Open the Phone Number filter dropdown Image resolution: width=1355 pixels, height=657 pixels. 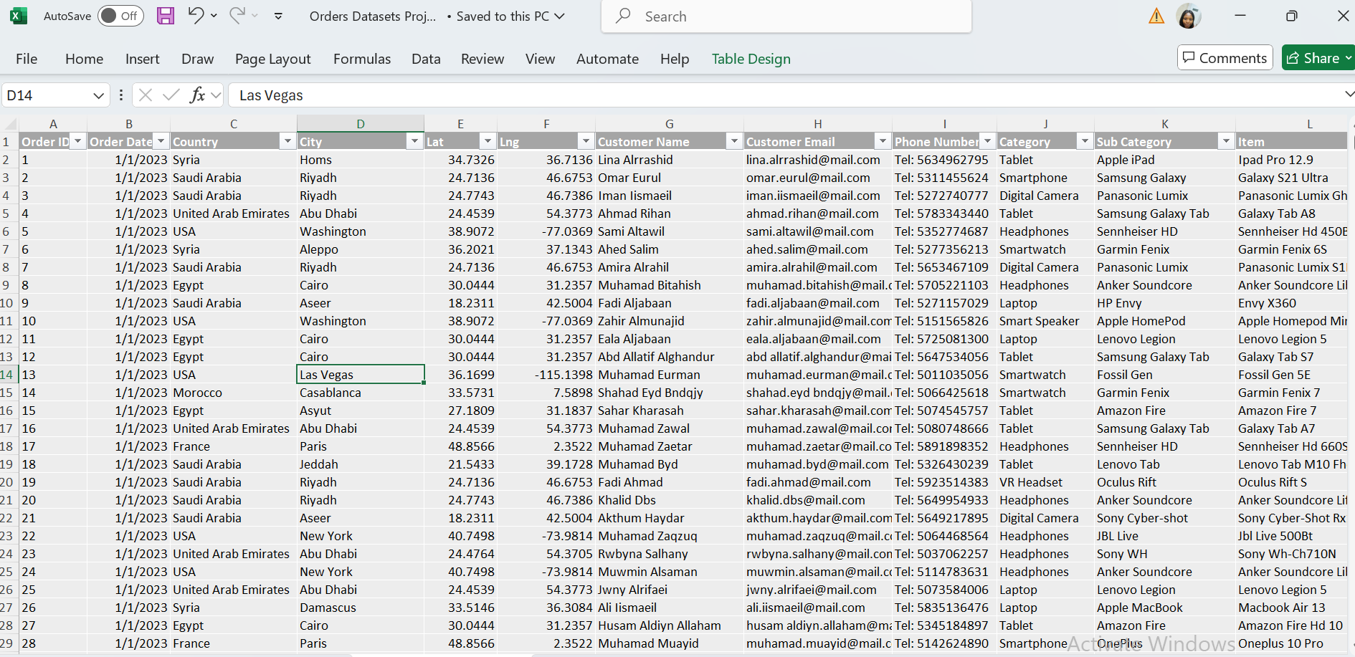[x=987, y=142]
